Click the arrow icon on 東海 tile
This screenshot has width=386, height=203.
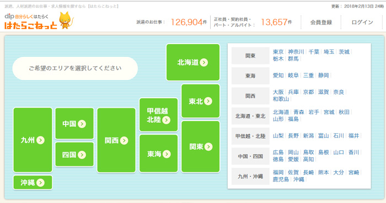(167, 154)
